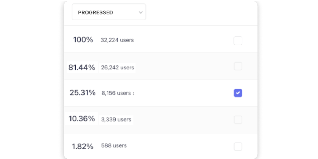Select the 1.82% percentage value

pyautogui.click(x=83, y=146)
